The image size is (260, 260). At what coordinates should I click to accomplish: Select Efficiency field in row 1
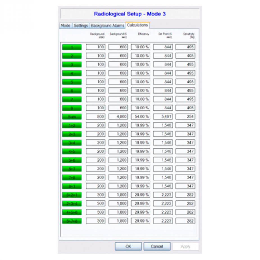coord(141,47)
